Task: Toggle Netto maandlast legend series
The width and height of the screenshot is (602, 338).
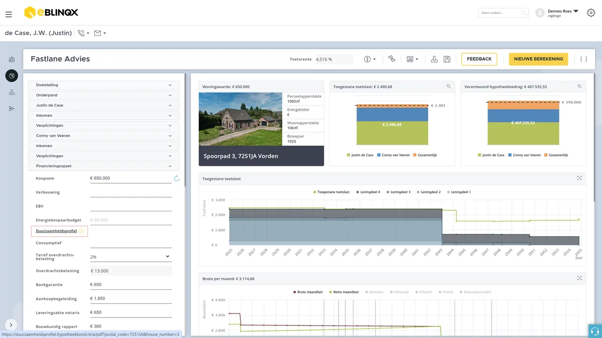Action: tap(344, 292)
